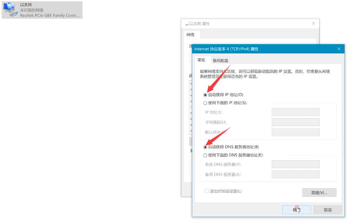Click the 备用 DNS 服务器 input field
The width and height of the screenshot is (359, 224).
point(295,174)
